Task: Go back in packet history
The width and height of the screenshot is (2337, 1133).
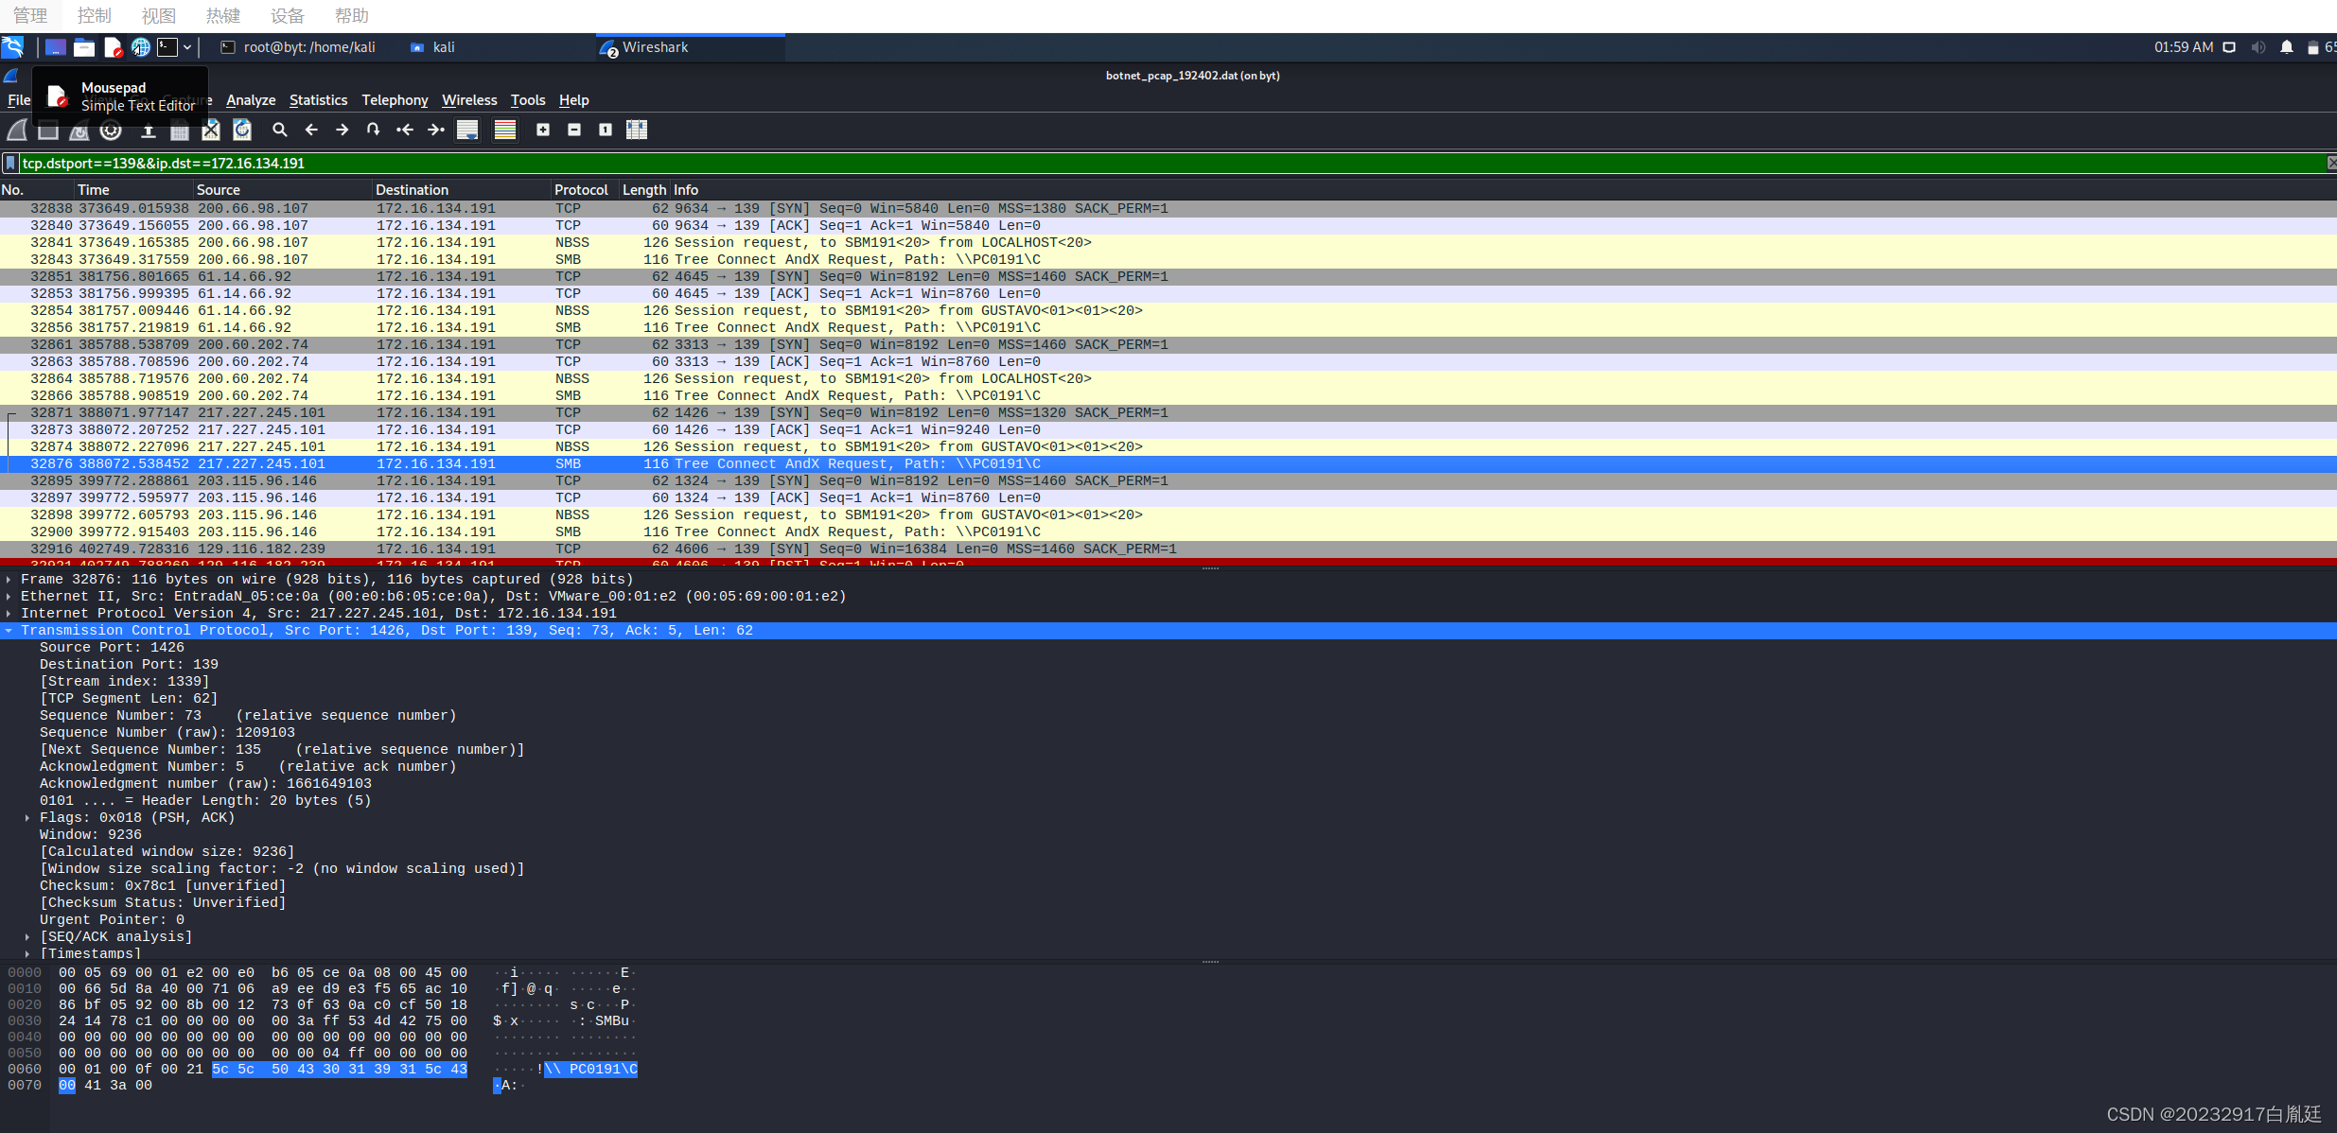Action: pyautogui.click(x=311, y=130)
